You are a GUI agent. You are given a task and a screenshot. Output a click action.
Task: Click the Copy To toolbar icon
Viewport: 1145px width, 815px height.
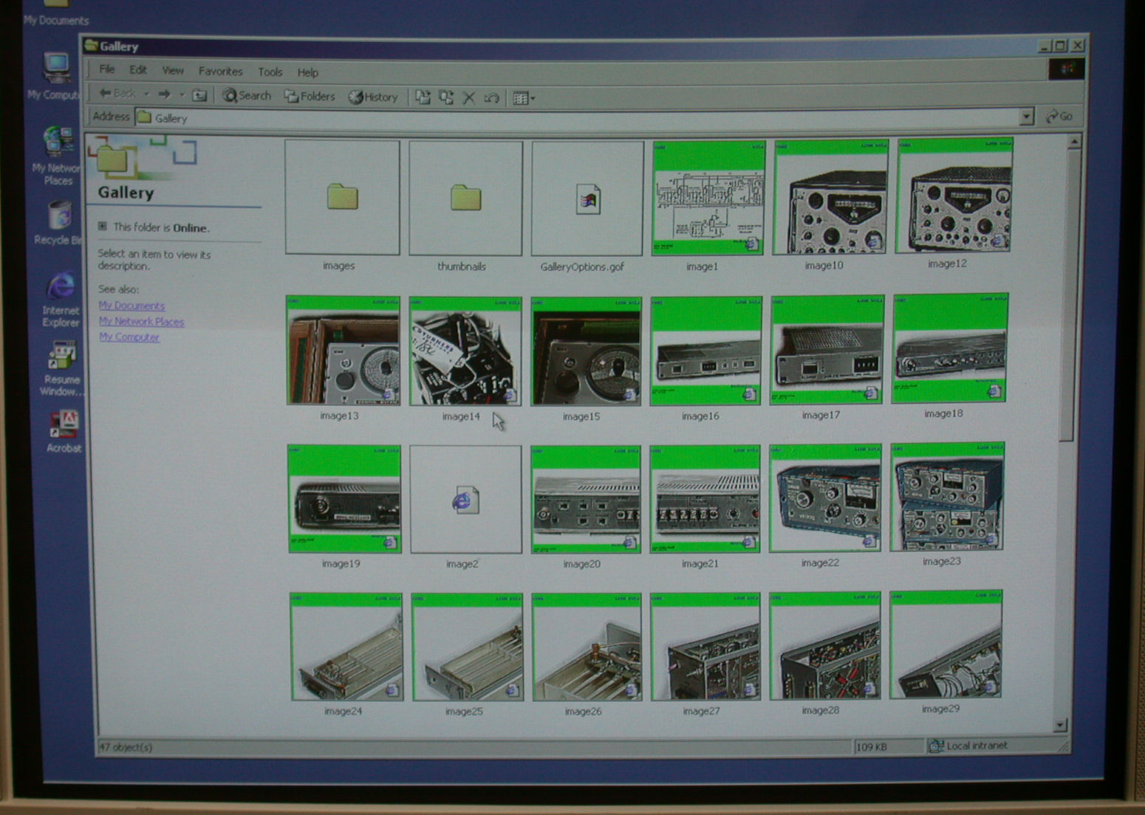pos(445,97)
